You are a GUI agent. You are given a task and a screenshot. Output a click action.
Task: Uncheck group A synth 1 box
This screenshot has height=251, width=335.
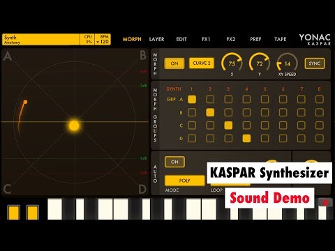click(x=192, y=100)
